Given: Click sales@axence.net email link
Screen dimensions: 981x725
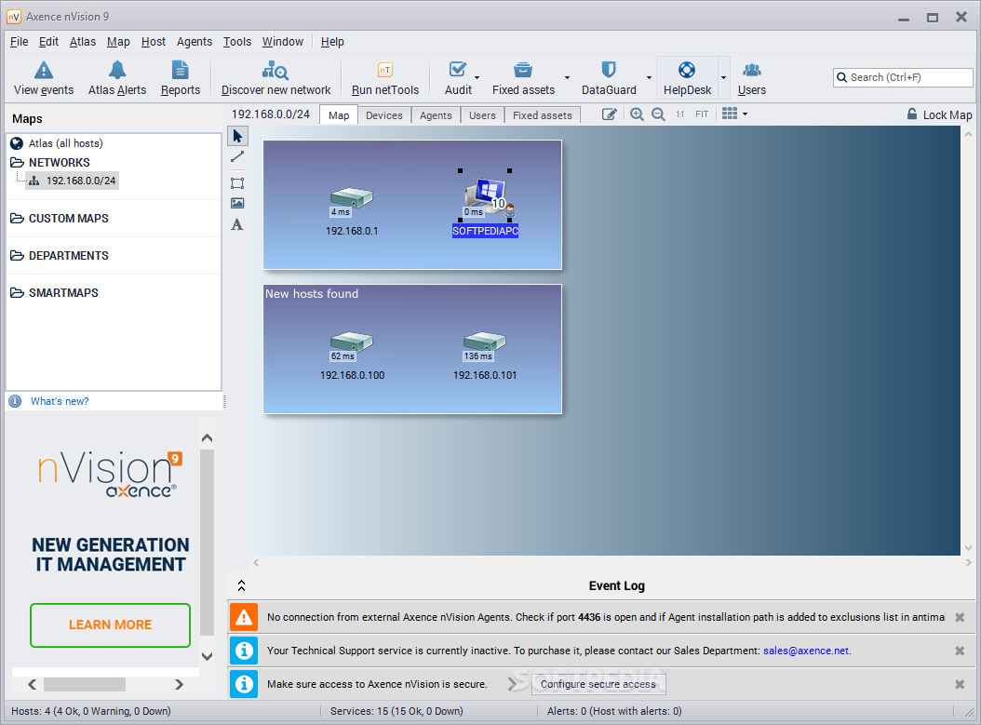Looking at the screenshot, I should pos(806,651).
